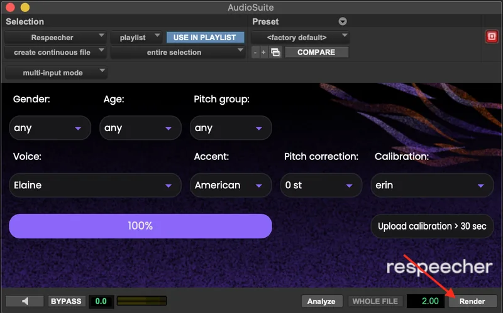Click the 2.00 handle length field
Image resolution: width=503 pixels, height=313 pixels.
(x=426, y=301)
